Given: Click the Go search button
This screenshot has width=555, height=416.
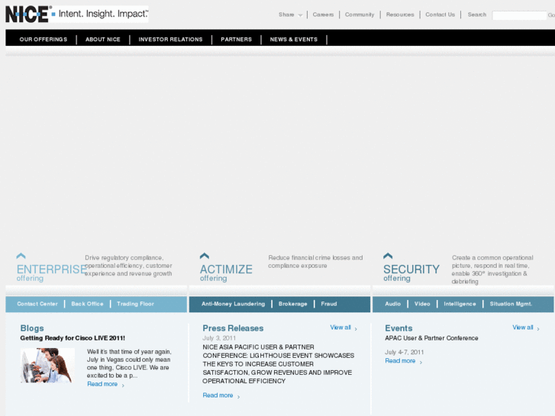Looking at the screenshot, I should [551, 15].
